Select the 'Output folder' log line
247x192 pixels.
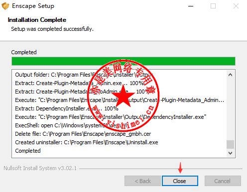pyautogui.click(x=84, y=75)
